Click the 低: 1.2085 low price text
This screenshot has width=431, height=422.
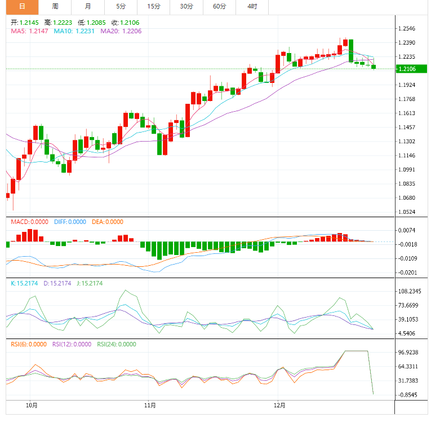tap(91, 23)
